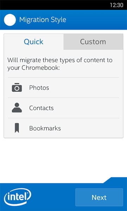Screen dimensions: 127x211
Task: Click blue footer between Intel logo and Next
Action: pyautogui.click(x=53, y=197)
